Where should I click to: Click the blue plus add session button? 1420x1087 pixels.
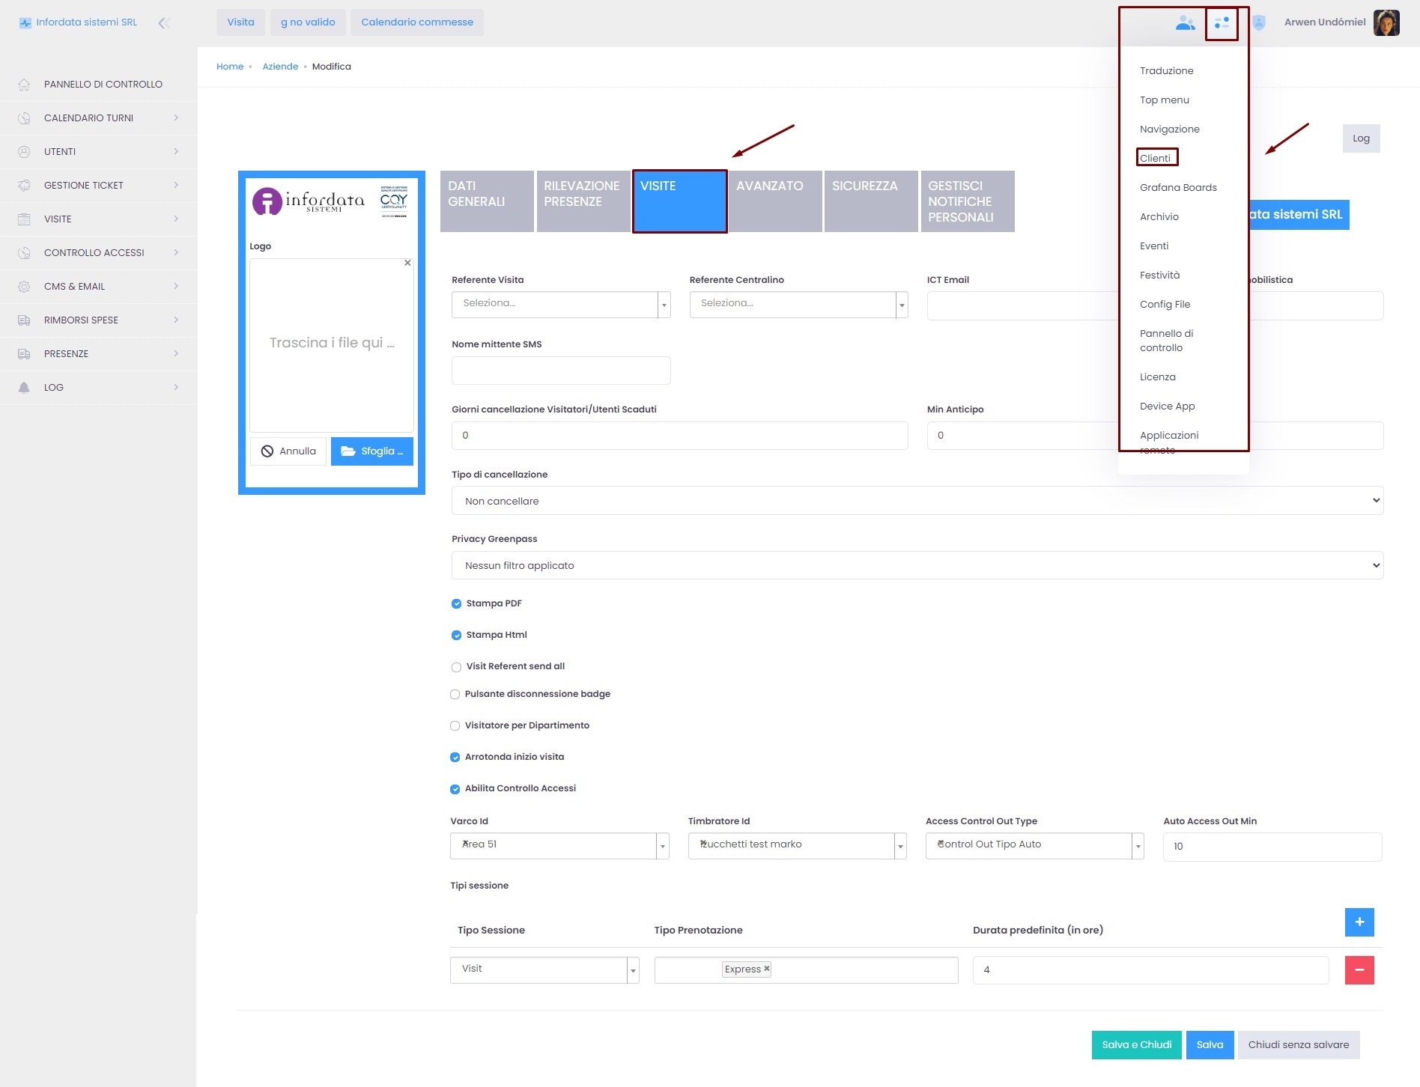(x=1359, y=922)
